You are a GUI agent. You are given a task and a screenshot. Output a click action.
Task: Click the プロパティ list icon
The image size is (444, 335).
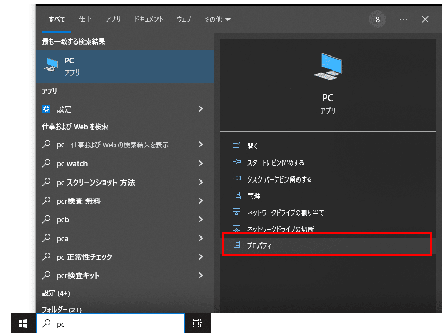236,244
